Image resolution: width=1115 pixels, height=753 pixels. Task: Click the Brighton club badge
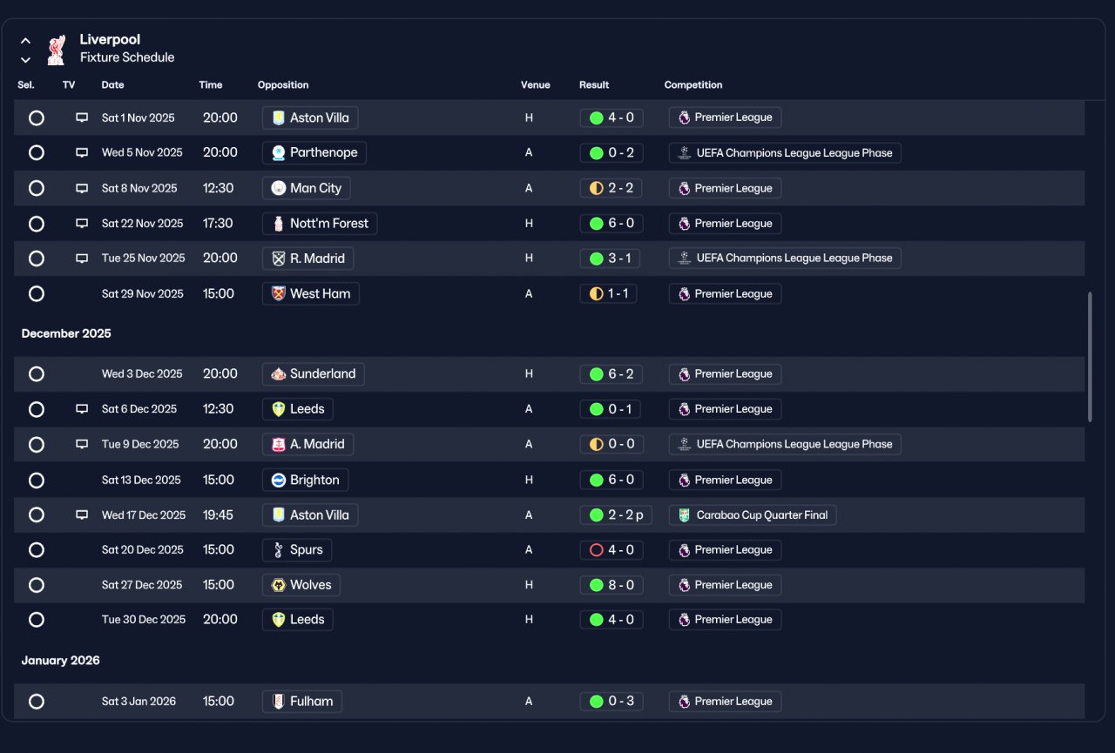[279, 480]
